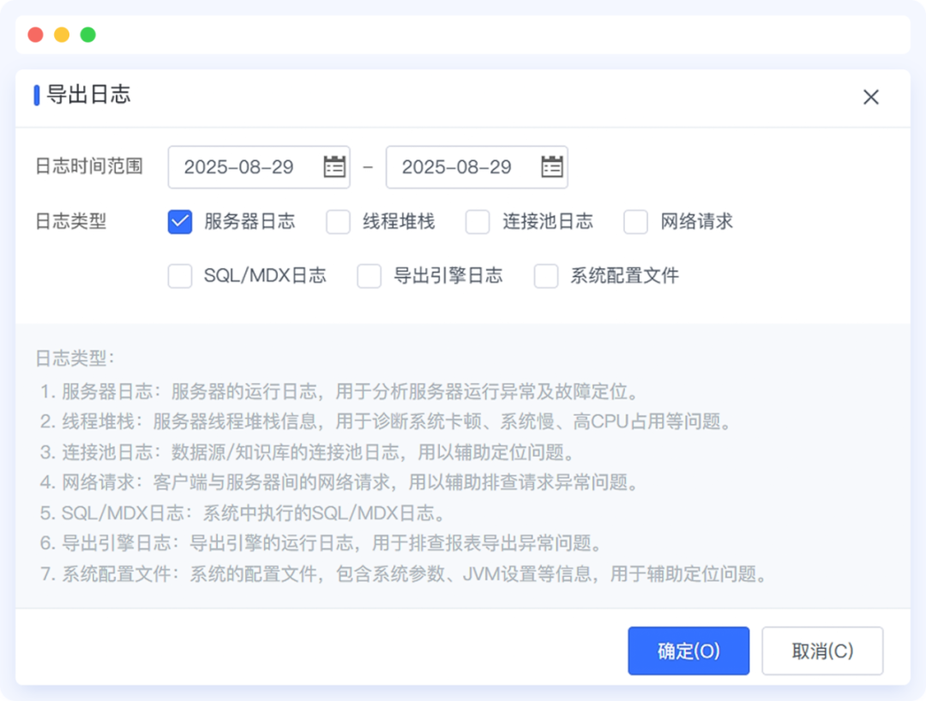Click description line 2 about 线程堆栈
The width and height of the screenshot is (926, 701).
tap(388, 422)
